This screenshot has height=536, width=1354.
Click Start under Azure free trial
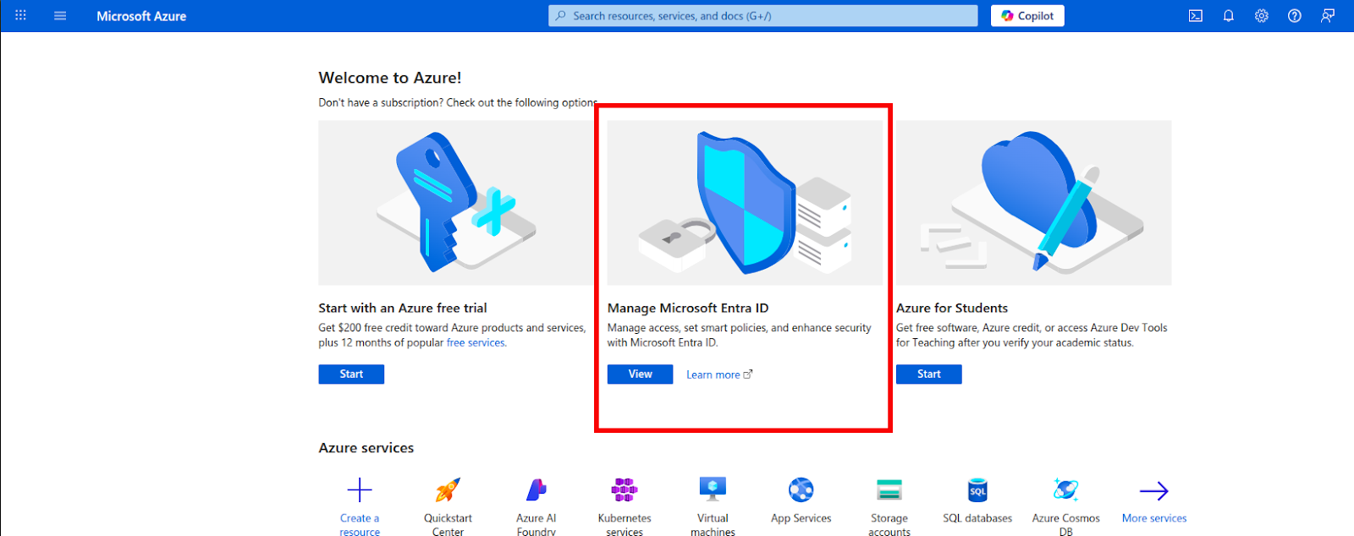351,375
